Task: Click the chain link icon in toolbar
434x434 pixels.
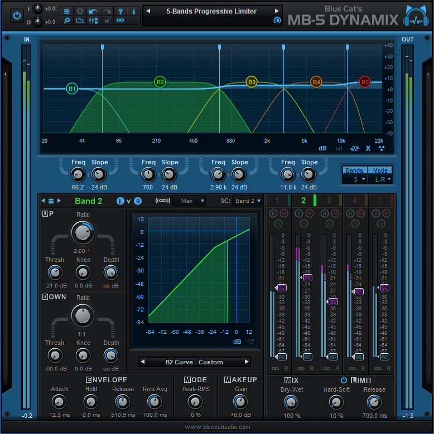Action: pos(120,20)
